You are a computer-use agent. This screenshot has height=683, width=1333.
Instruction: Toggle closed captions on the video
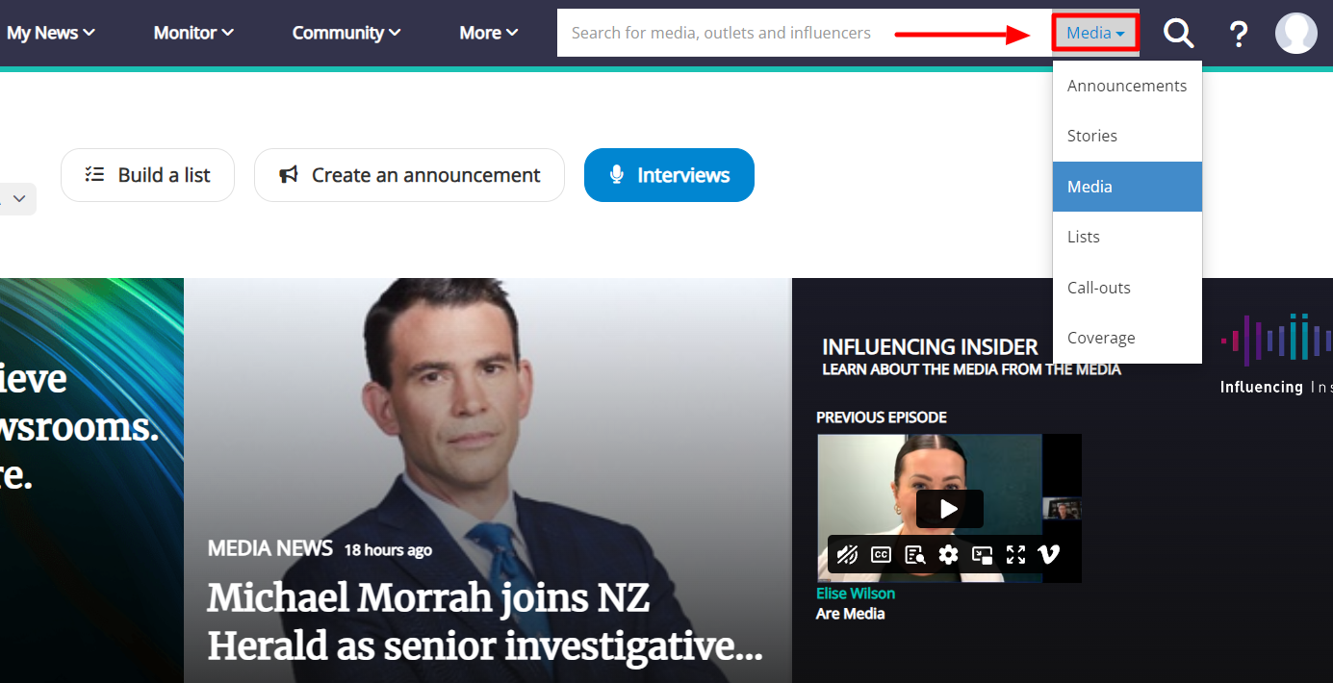pyautogui.click(x=881, y=554)
